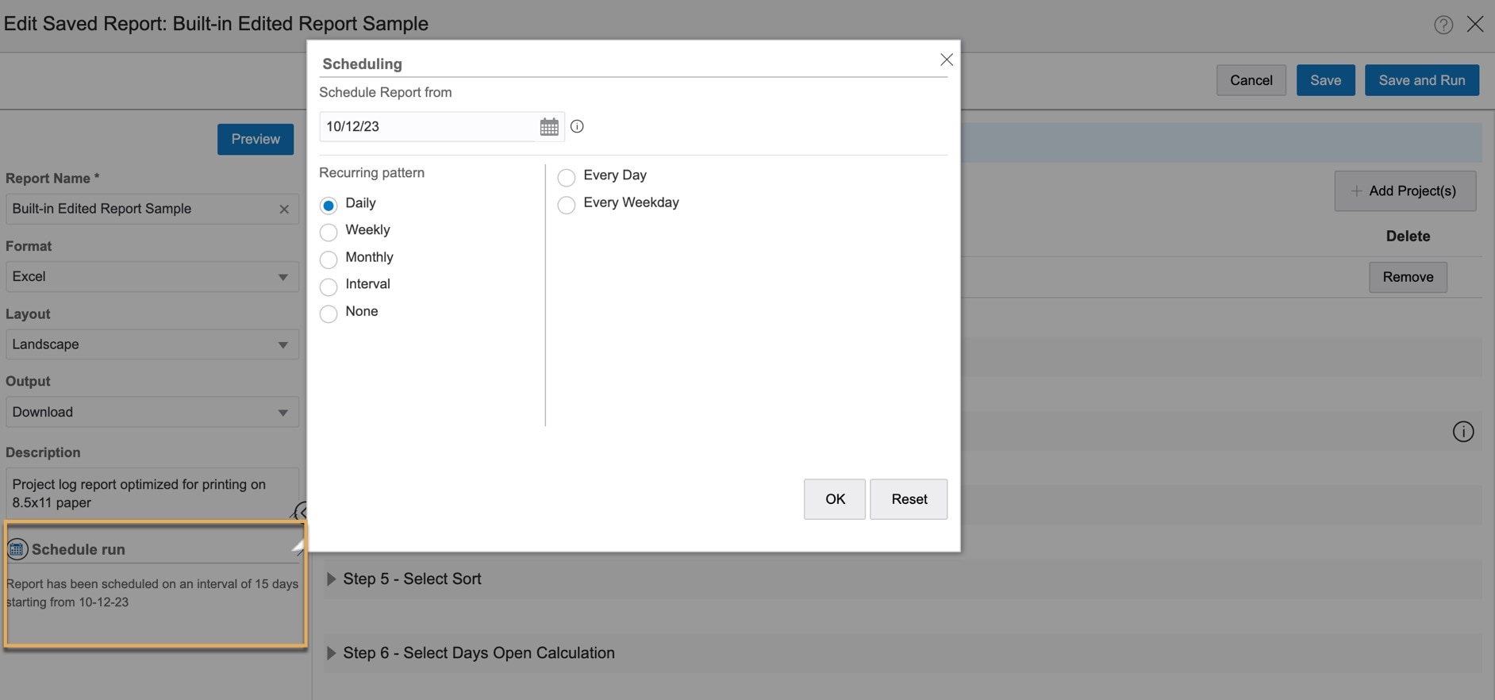Select the Monthly recurring pattern
Screen dimensions: 1495x700
329,259
